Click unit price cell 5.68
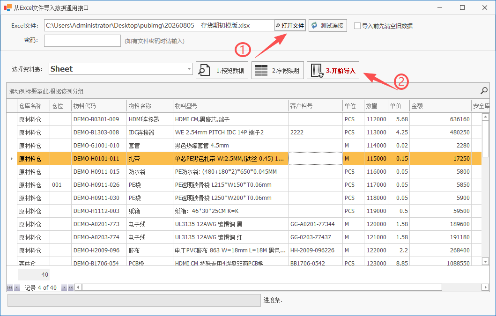The height and width of the screenshot is (316, 496). coord(399,119)
